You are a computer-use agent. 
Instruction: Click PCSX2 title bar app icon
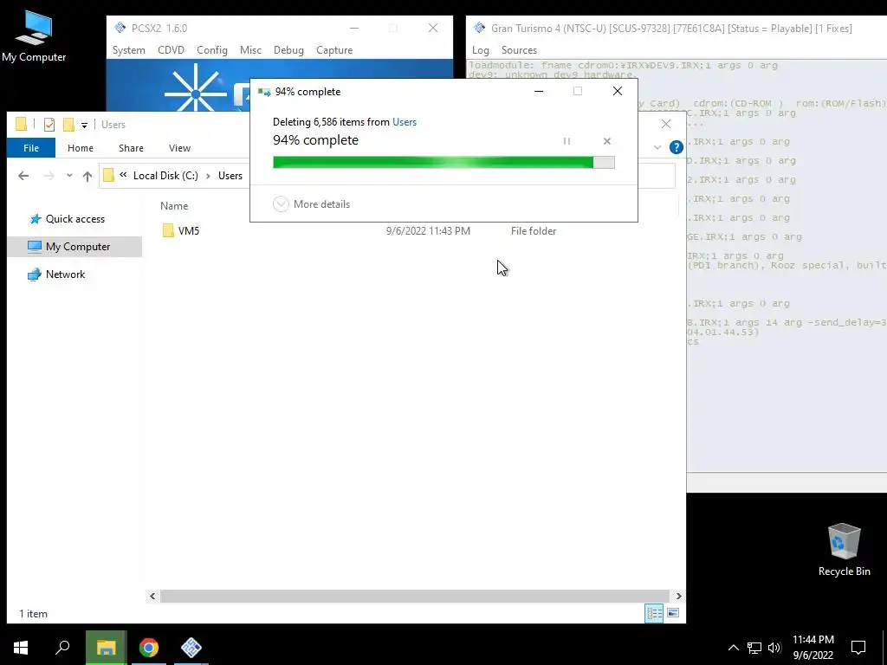(120, 28)
